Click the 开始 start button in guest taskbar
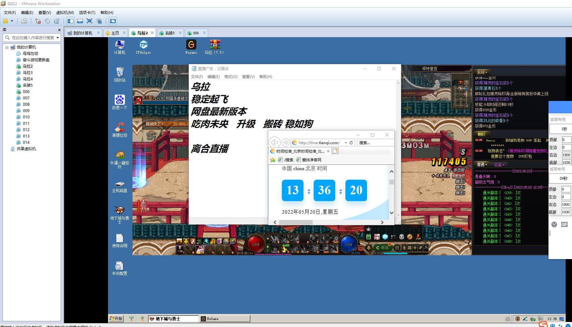Viewport: 572px width, 327px height. coord(116,318)
